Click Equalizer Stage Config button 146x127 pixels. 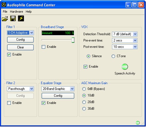coord(58,96)
